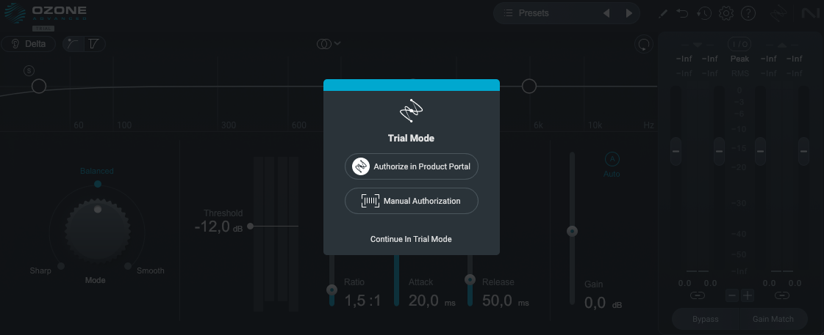This screenshot has height=335, width=824.
Task: Toggle the S solo icon above filter node
Action: coord(29,70)
